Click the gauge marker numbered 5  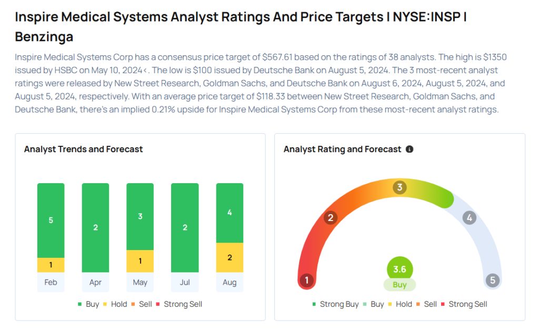click(493, 280)
